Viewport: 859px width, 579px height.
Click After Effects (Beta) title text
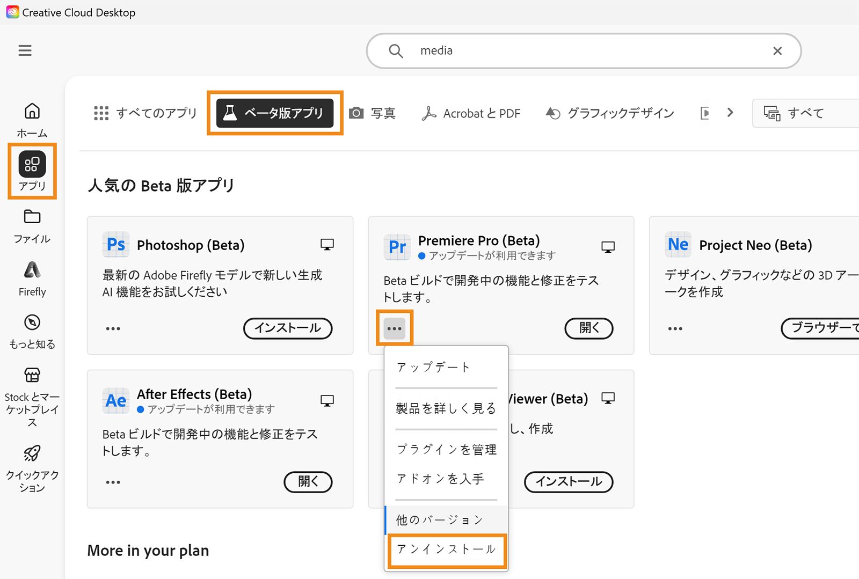pos(194,394)
